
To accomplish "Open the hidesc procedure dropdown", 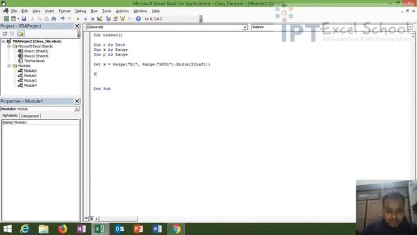I will click(410, 27).
